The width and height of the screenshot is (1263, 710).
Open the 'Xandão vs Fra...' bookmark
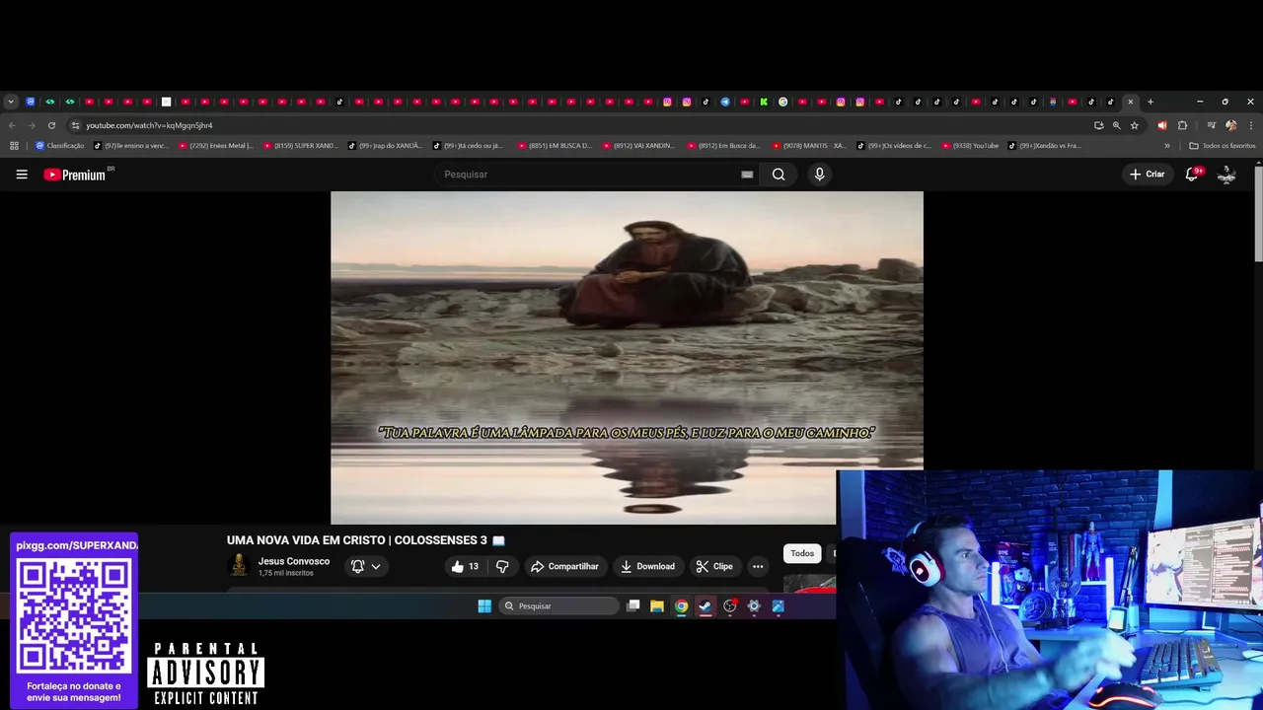click(1045, 146)
